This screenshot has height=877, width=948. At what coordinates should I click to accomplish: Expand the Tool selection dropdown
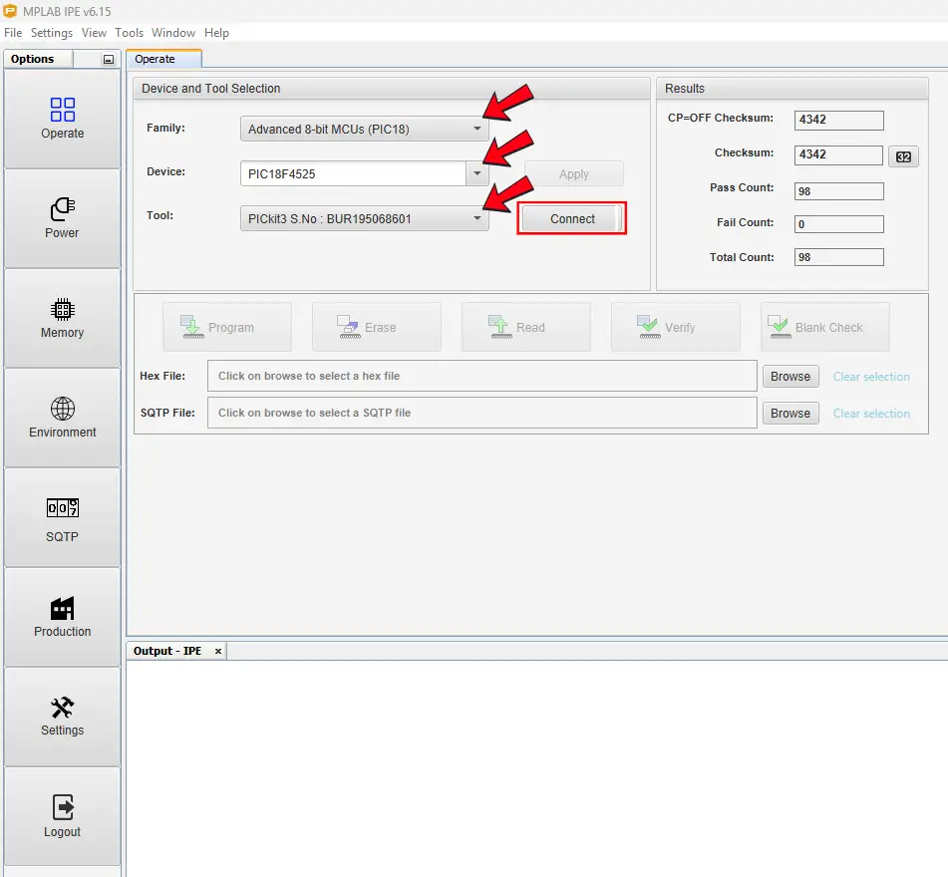[x=476, y=218]
